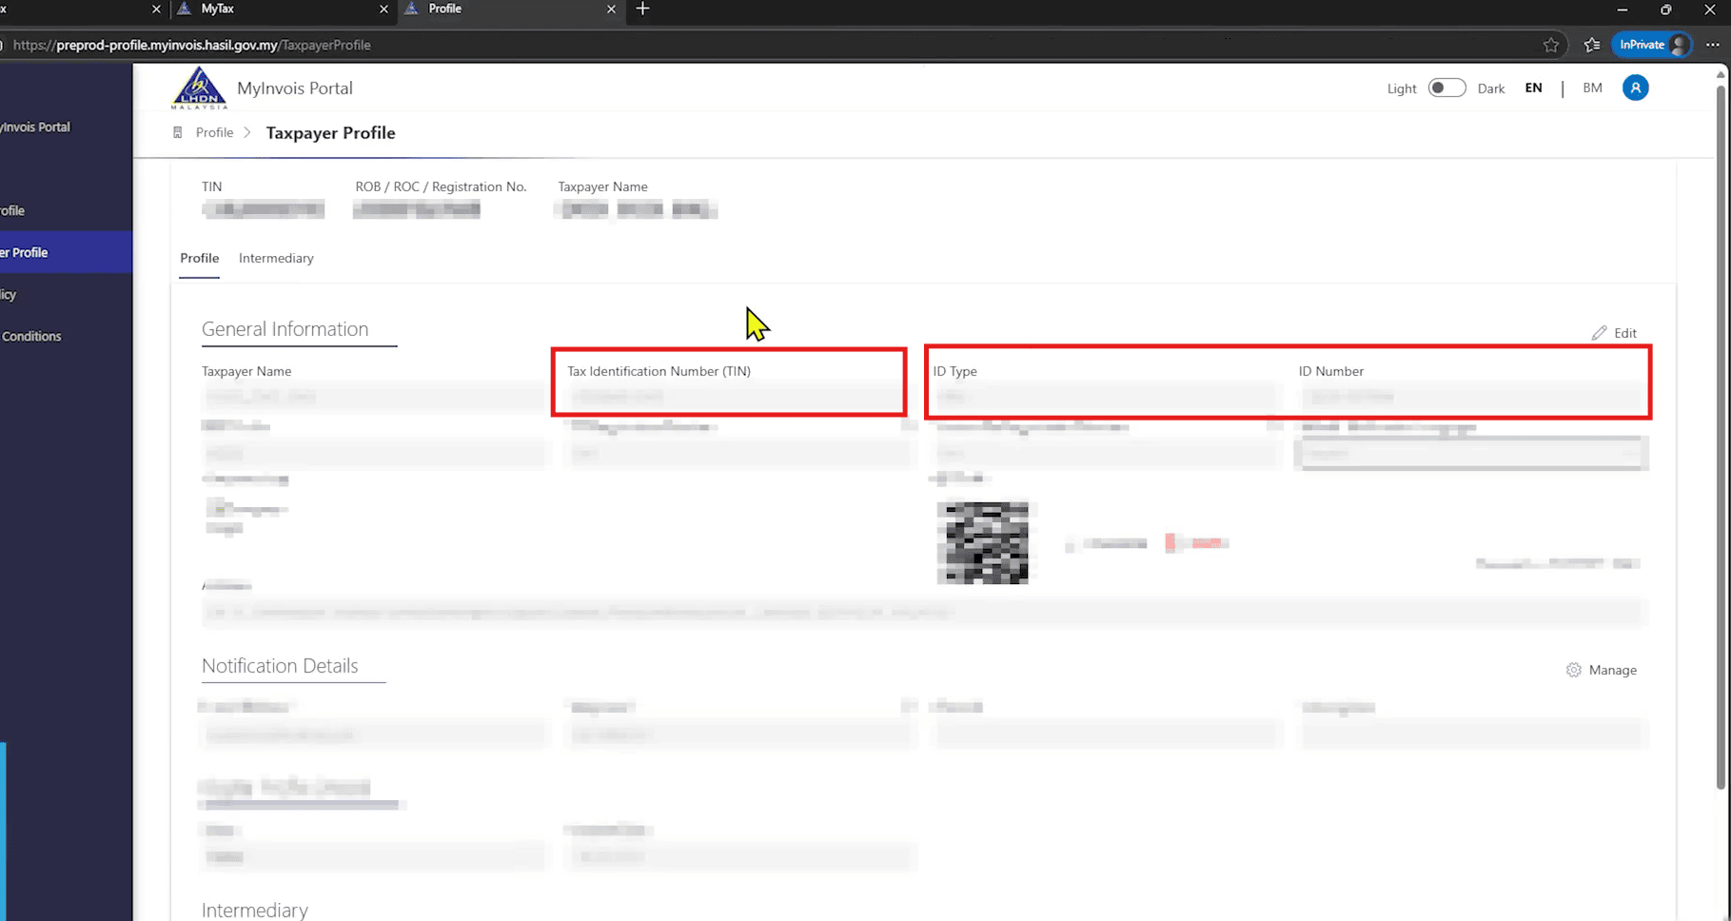The image size is (1731, 921).
Task: Open the user account avatar menu
Action: 1635,88
